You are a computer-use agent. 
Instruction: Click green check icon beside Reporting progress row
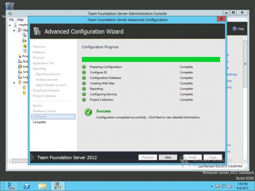(84, 89)
